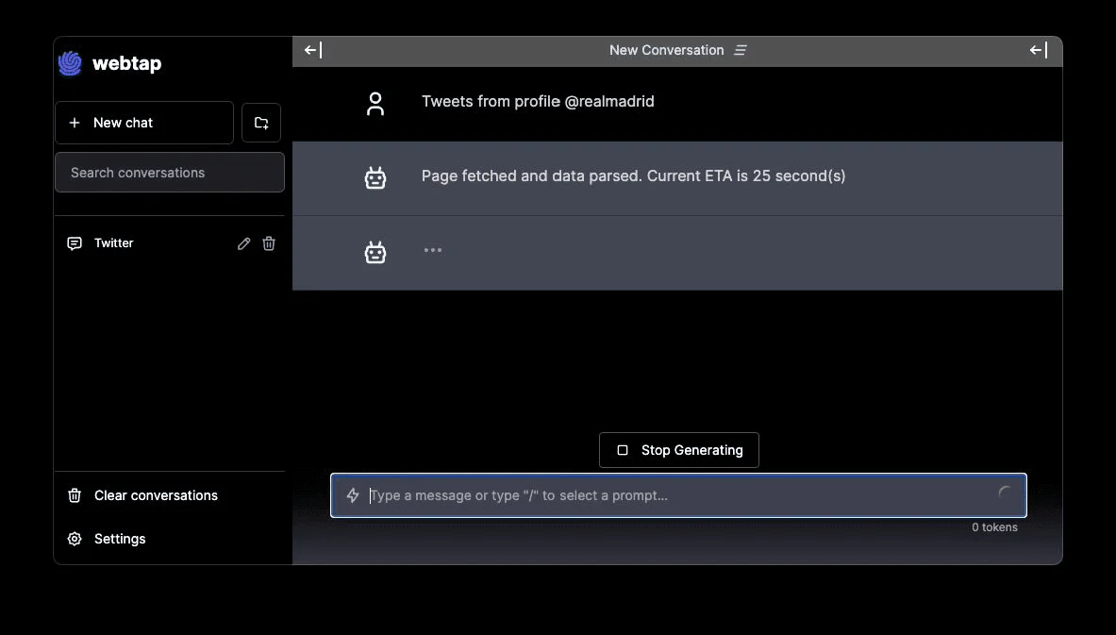This screenshot has width=1116, height=635.
Task: Click the bot avatar on the ETA message
Action: click(x=376, y=176)
